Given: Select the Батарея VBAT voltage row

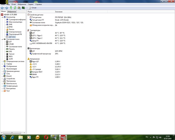Looking at the screenshot, I should [45, 72].
